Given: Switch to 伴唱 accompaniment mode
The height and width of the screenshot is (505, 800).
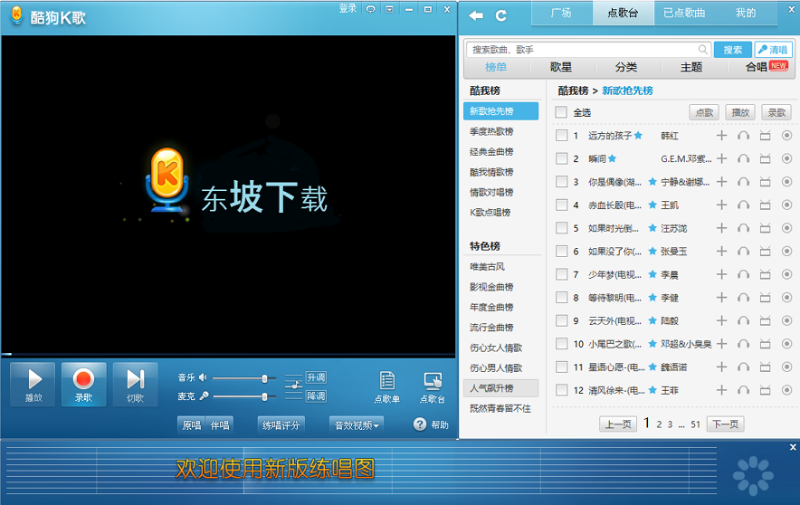Looking at the screenshot, I should [220, 425].
